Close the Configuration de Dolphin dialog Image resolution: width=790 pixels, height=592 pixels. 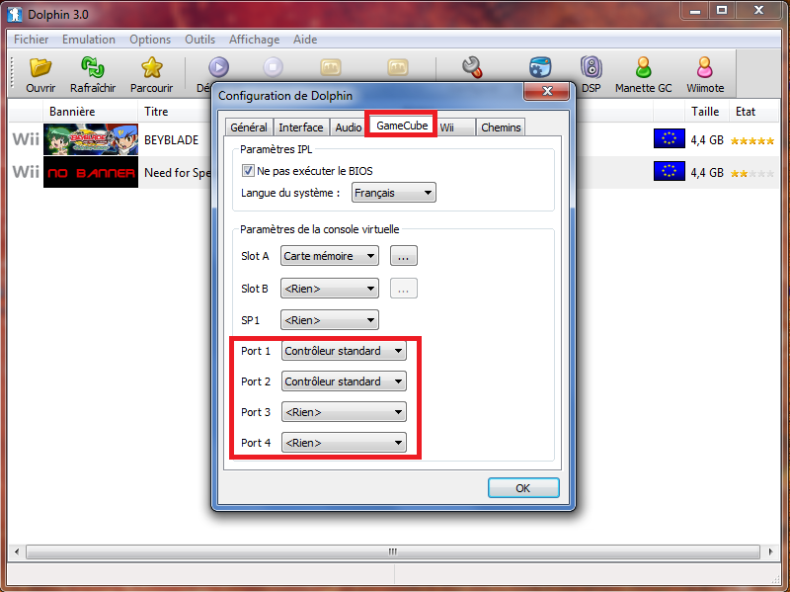(547, 91)
